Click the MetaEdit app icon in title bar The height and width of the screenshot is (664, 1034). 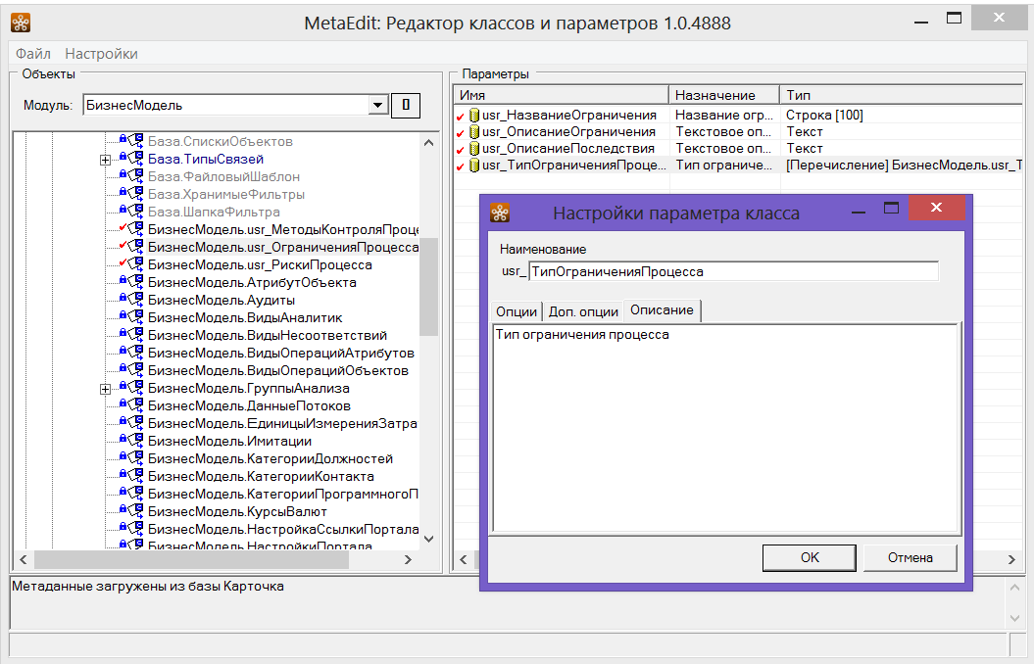point(21,22)
